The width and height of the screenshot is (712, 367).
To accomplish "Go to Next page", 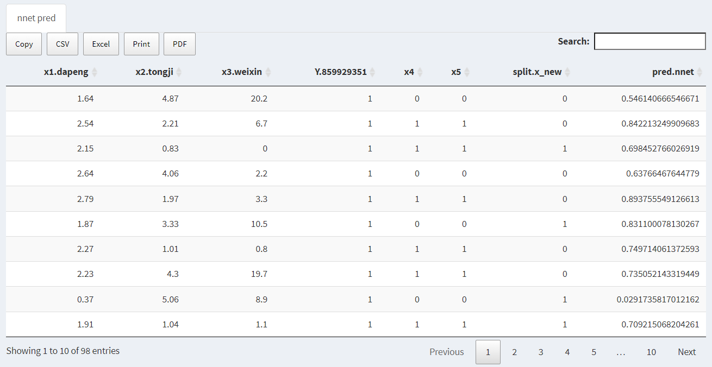I will click(687, 352).
